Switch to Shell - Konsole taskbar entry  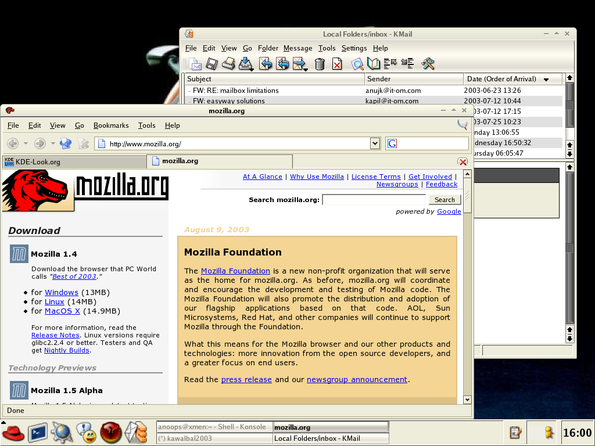click(214, 427)
